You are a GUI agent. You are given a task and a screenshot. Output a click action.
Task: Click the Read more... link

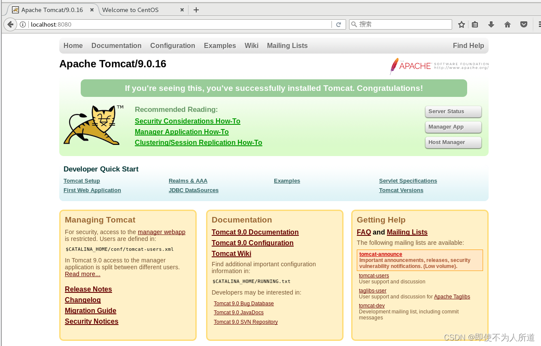(82, 274)
